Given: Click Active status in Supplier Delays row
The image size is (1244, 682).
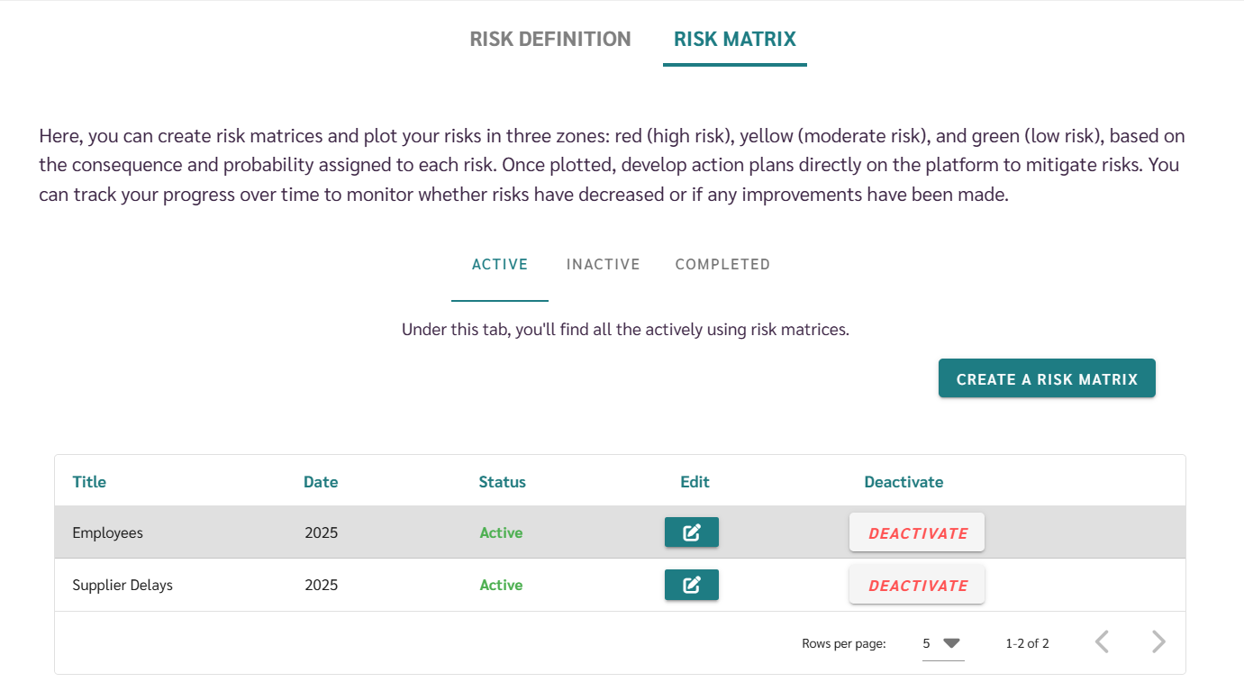Looking at the screenshot, I should 501,586.
